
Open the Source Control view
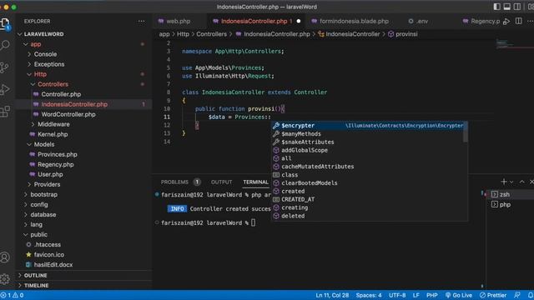tap(5, 67)
